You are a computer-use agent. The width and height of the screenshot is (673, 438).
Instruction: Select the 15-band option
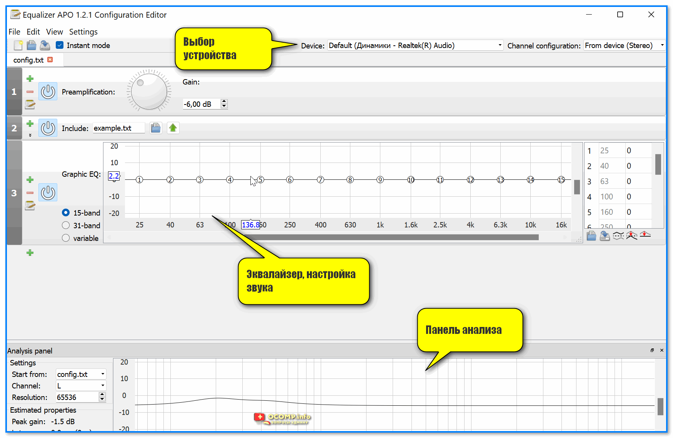point(66,212)
